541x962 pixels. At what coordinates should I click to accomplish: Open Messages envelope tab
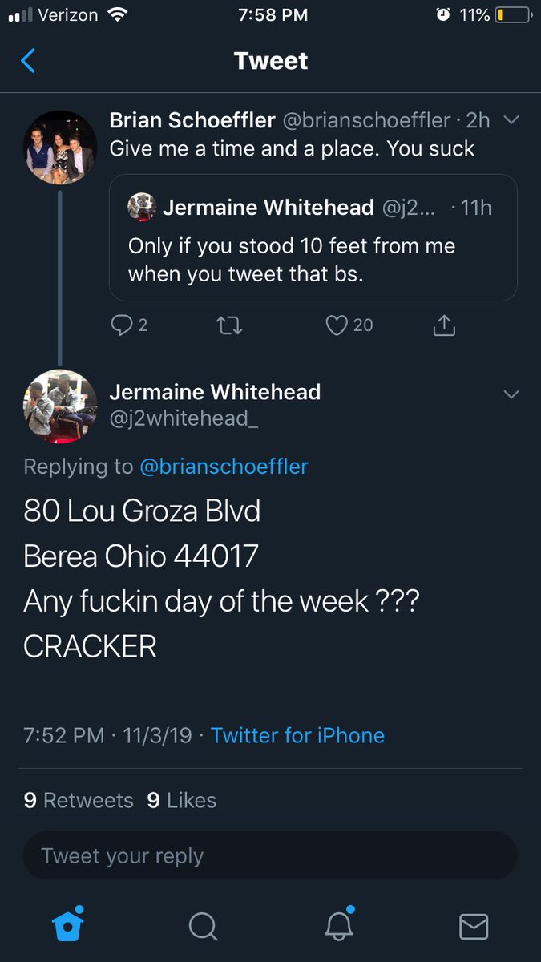[474, 927]
